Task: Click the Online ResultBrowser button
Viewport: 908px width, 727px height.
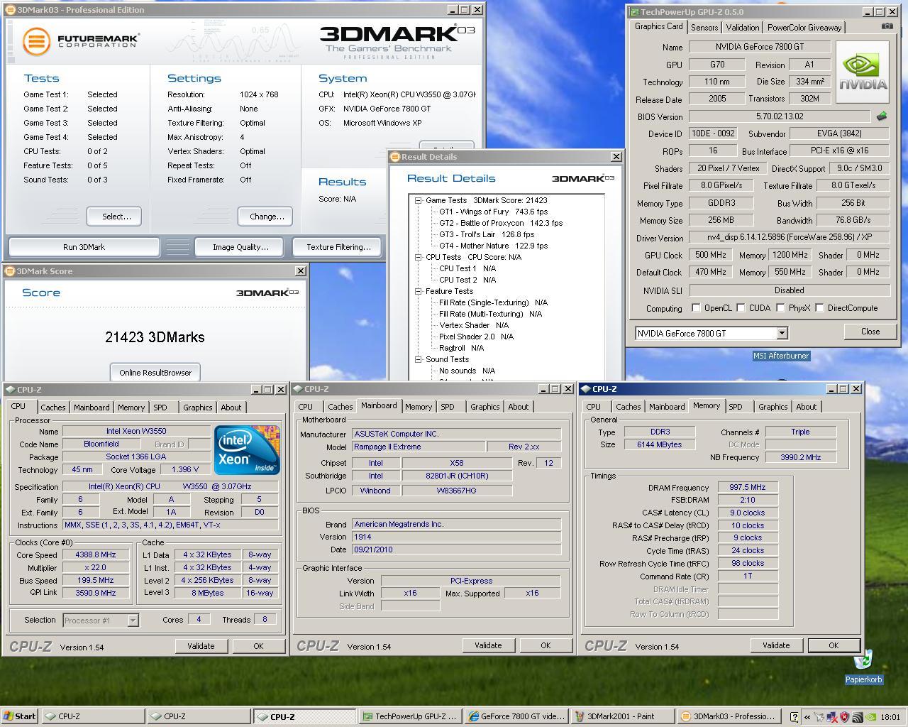Action: tap(155, 373)
